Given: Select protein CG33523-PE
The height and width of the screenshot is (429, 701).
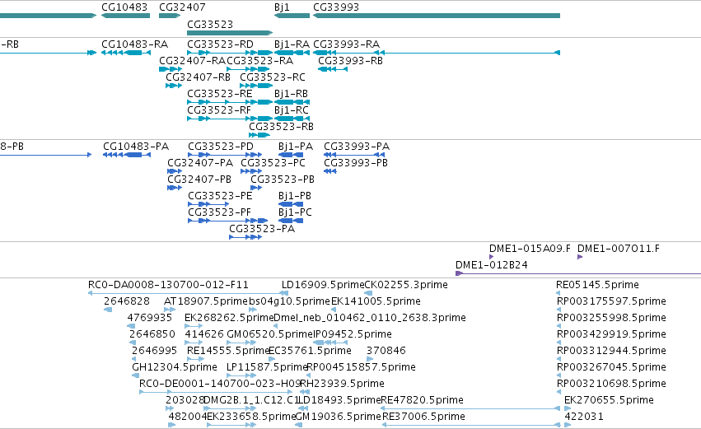Looking at the screenshot, I should (x=208, y=204).
